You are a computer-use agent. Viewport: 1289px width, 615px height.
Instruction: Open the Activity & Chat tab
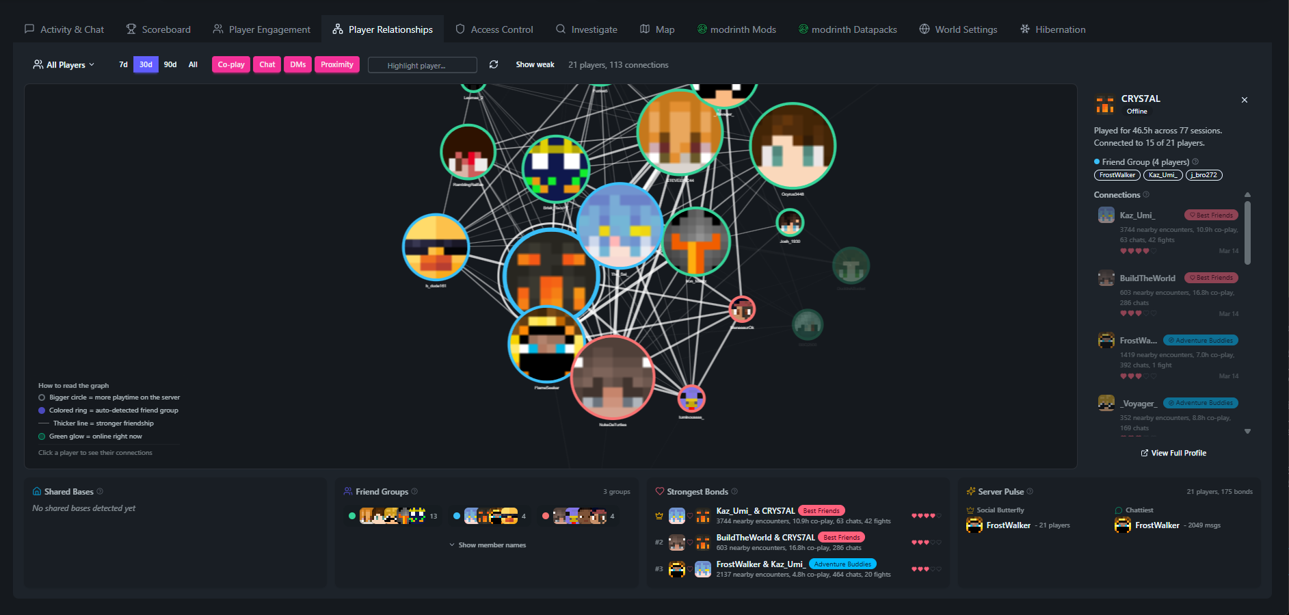(x=64, y=29)
